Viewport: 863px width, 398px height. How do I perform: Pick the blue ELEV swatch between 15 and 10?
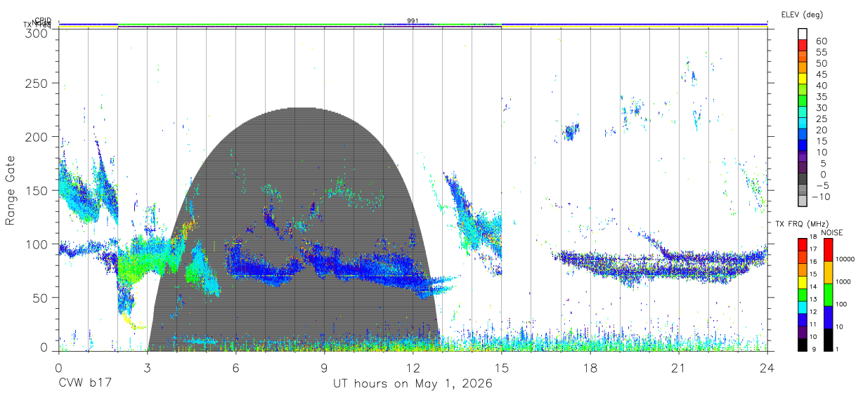tap(803, 146)
